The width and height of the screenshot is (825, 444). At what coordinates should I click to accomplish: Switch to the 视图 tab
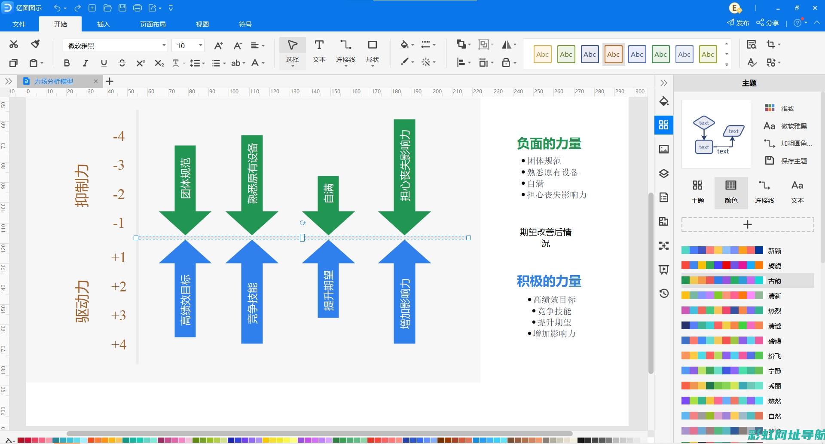point(202,24)
